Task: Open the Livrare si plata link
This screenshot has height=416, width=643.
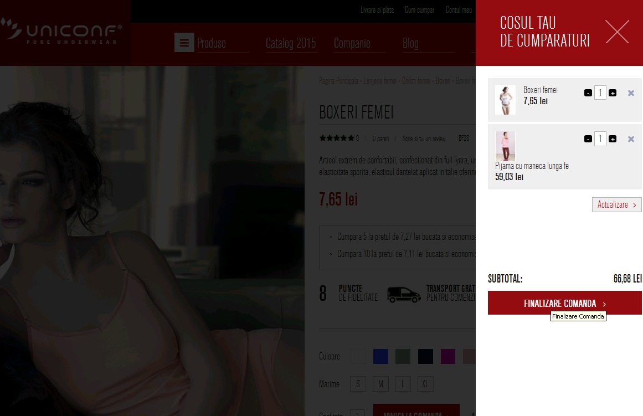Action: tap(377, 10)
